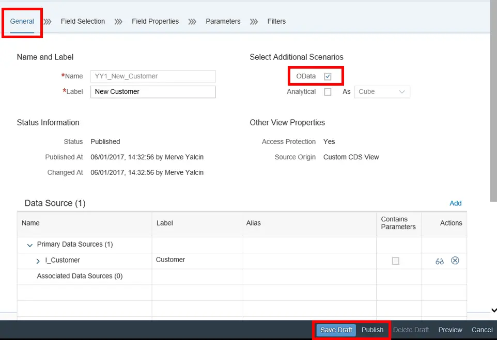This screenshot has width=497, height=340.
Task: Click Custom CDS View text
Action: [x=351, y=157]
